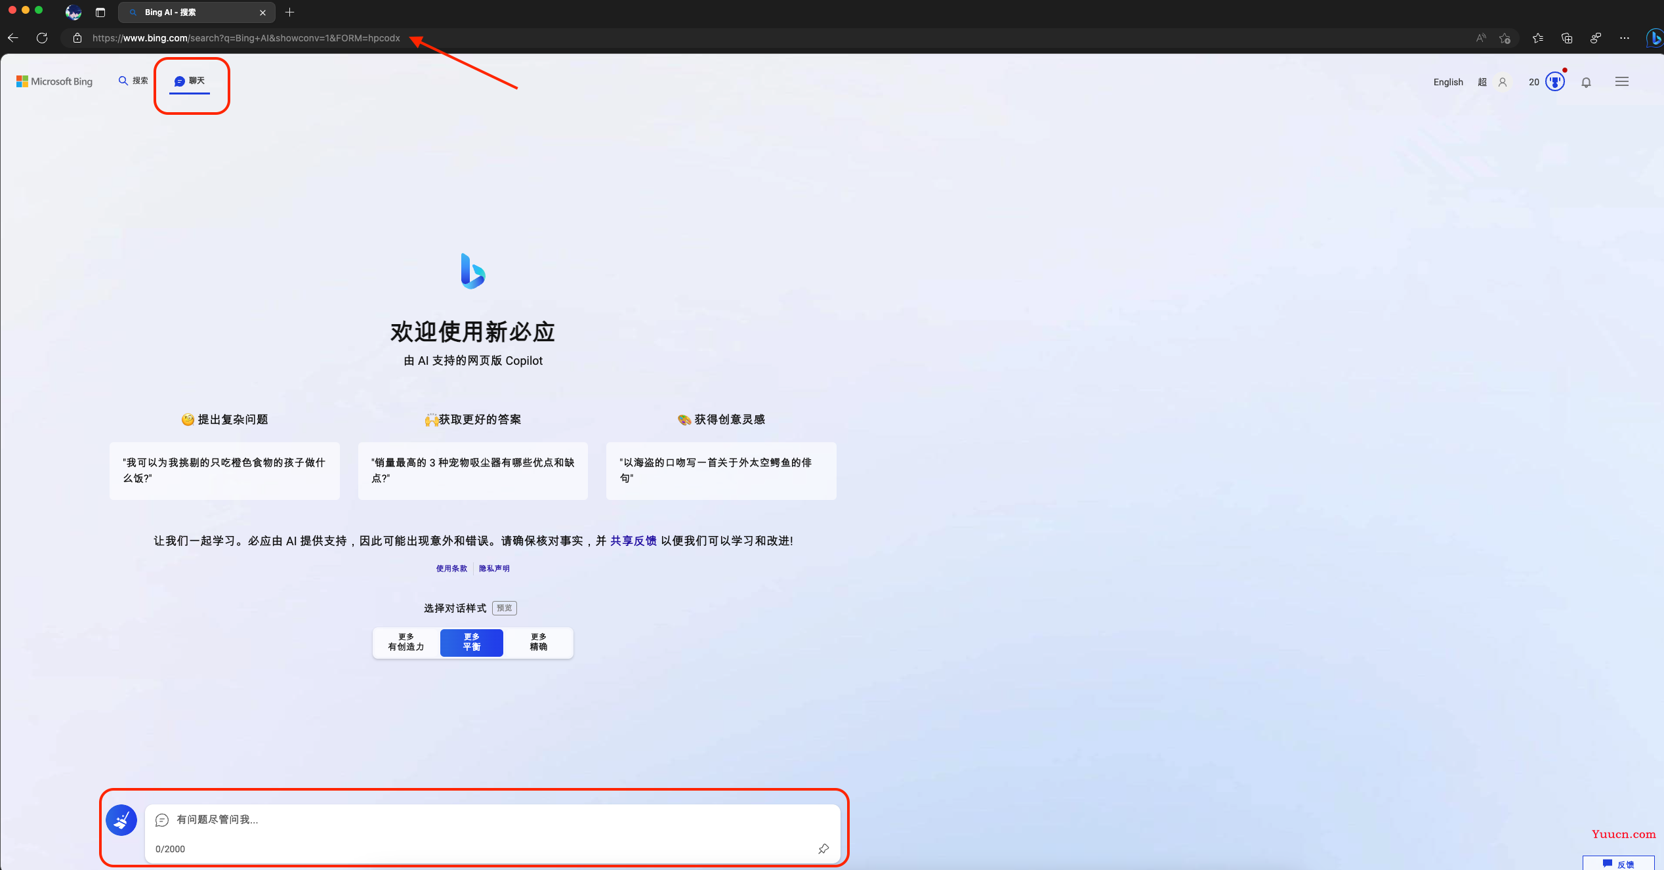Add this page to favorites star icon
Screen dimensions: 1664x870
[x=1505, y=38]
